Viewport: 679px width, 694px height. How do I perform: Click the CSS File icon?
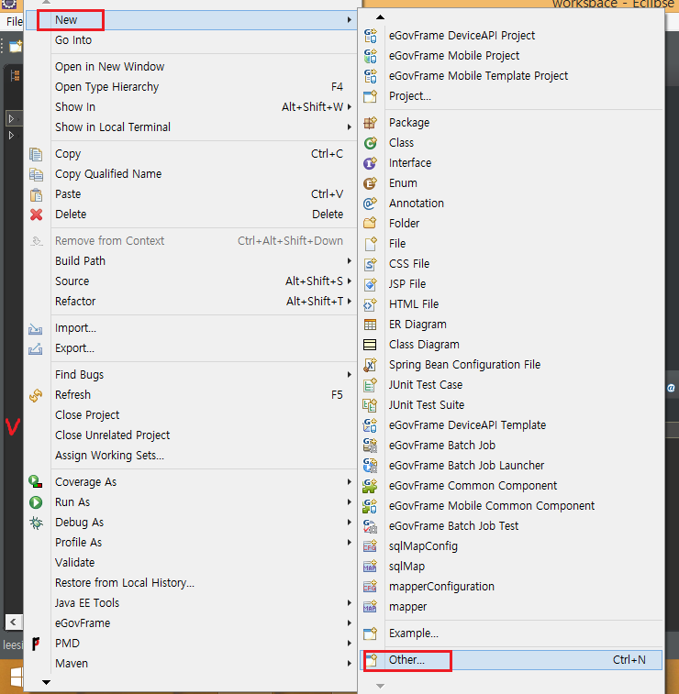coord(371,264)
